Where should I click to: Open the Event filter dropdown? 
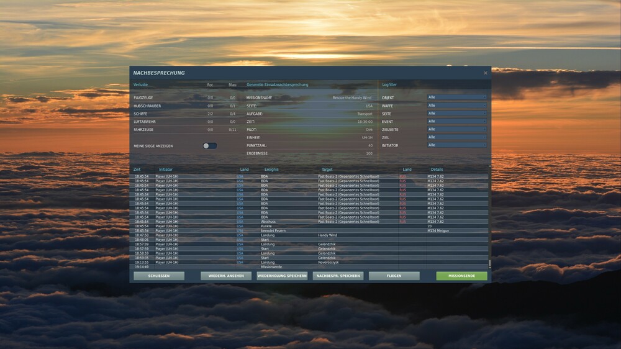point(456,121)
